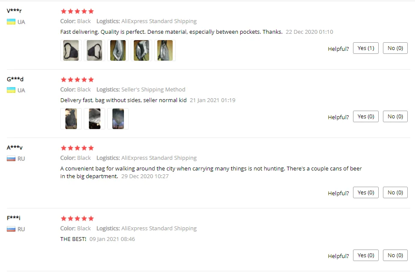The height and width of the screenshot is (273, 415).
Task: Vote No on A***v's beer cans review
Action: coord(395,193)
